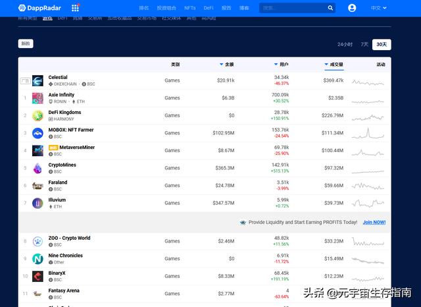This screenshot has width=421, height=307.
Task: Open NFTs in top navigation
Action: click(190, 8)
